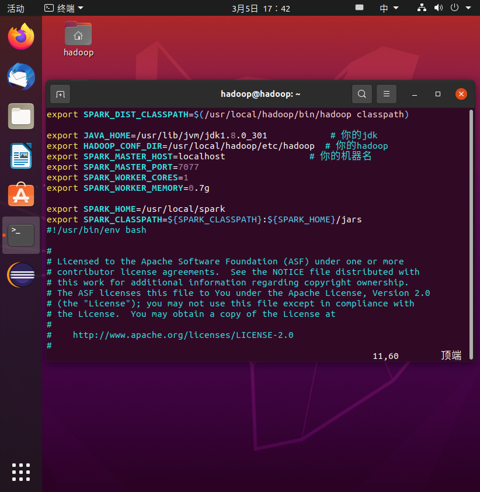480x492 pixels.
Task: Click the 'the License. You may obtain' line
Action: (191, 314)
